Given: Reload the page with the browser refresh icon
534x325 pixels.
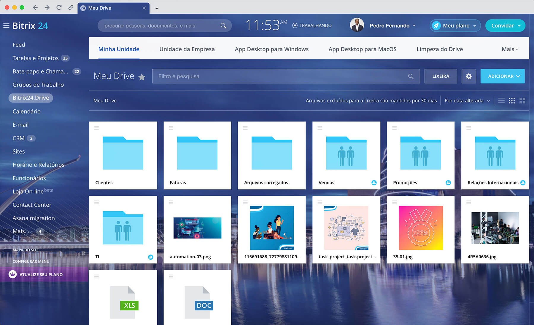Looking at the screenshot, I should pyautogui.click(x=59, y=8).
